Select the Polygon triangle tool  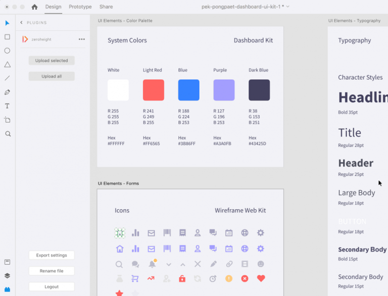click(x=7, y=65)
